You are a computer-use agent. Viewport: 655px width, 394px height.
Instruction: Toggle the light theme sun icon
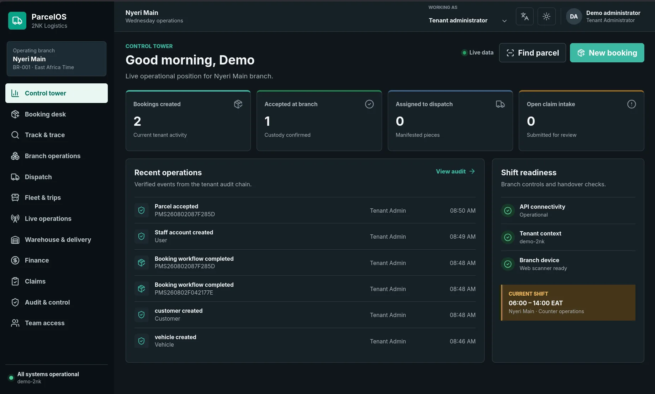546,16
